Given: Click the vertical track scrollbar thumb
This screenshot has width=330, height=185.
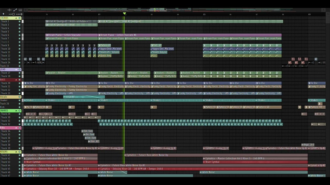Looking at the screenshot, I should tap(328, 20).
